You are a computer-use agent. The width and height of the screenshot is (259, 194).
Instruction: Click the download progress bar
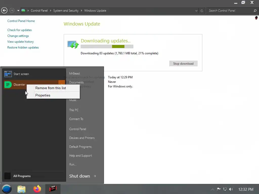(107, 46)
